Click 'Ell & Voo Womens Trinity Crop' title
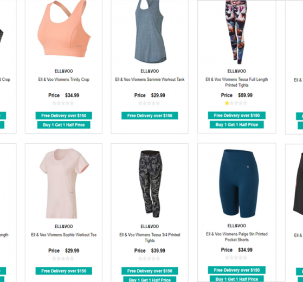The width and height of the screenshot is (303, 282). coord(63,79)
